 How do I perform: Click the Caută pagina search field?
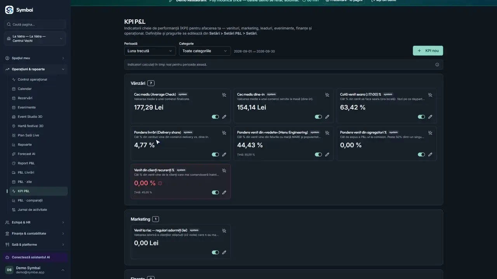[x=35, y=24]
